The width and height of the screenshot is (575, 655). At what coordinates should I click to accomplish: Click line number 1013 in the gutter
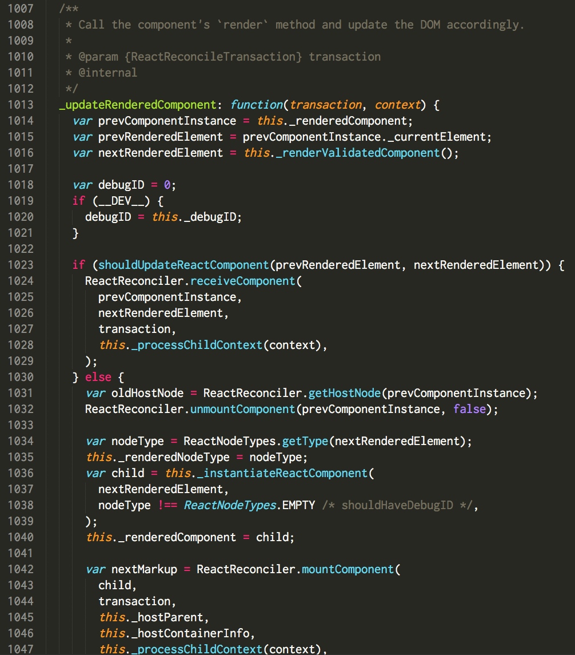[21, 105]
